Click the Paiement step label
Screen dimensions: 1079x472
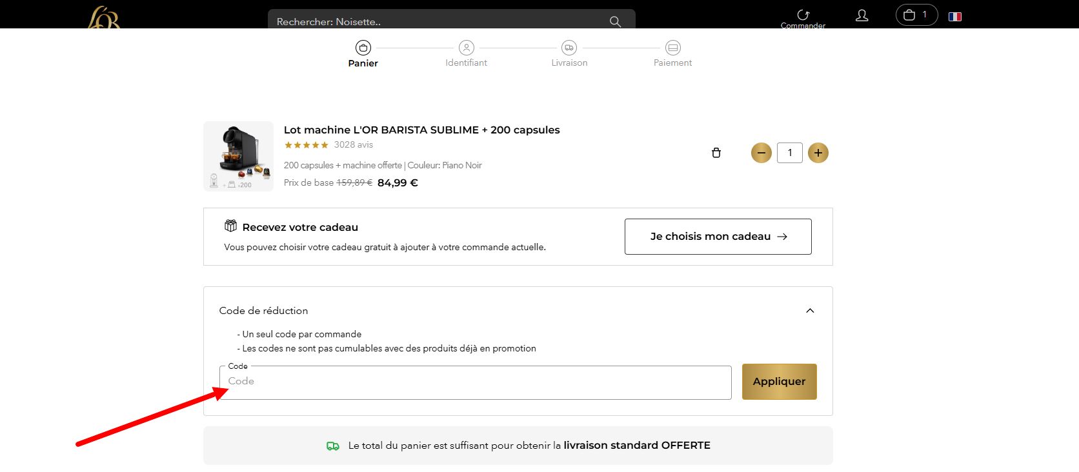pos(673,63)
